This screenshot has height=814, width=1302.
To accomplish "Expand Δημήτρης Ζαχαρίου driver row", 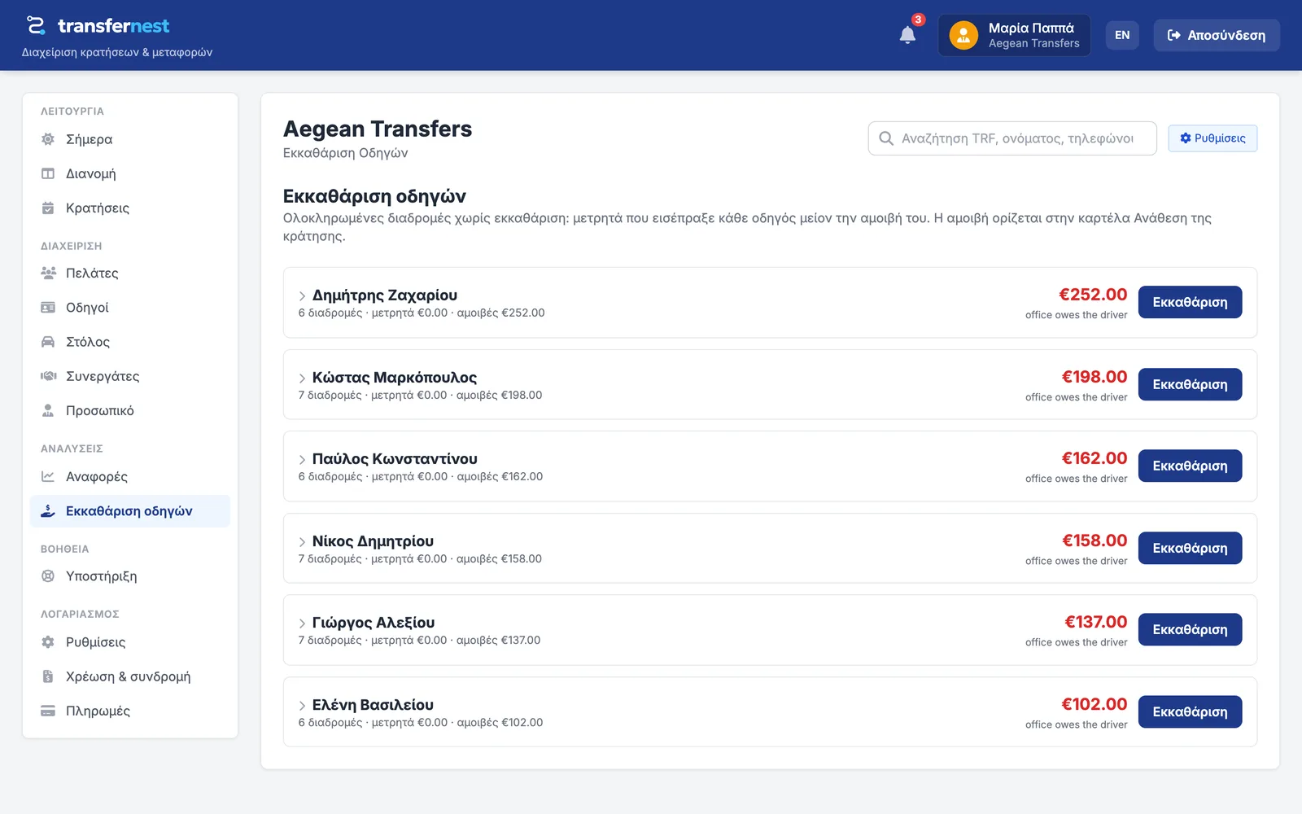I will [x=302, y=296].
